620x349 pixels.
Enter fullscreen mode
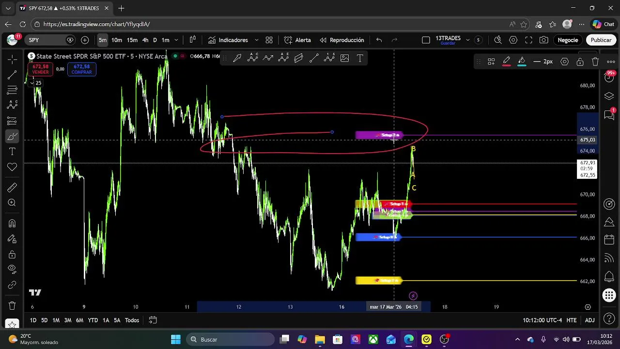[x=528, y=40]
